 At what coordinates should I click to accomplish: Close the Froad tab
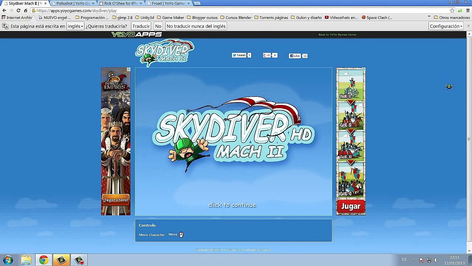click(x=188, y=3)
